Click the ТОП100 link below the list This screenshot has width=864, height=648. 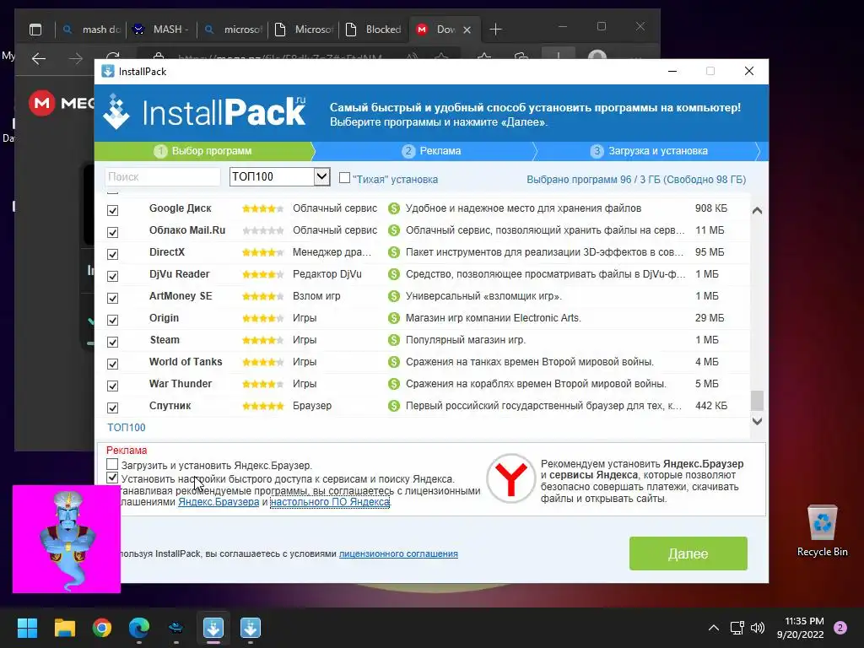[127, 428]
